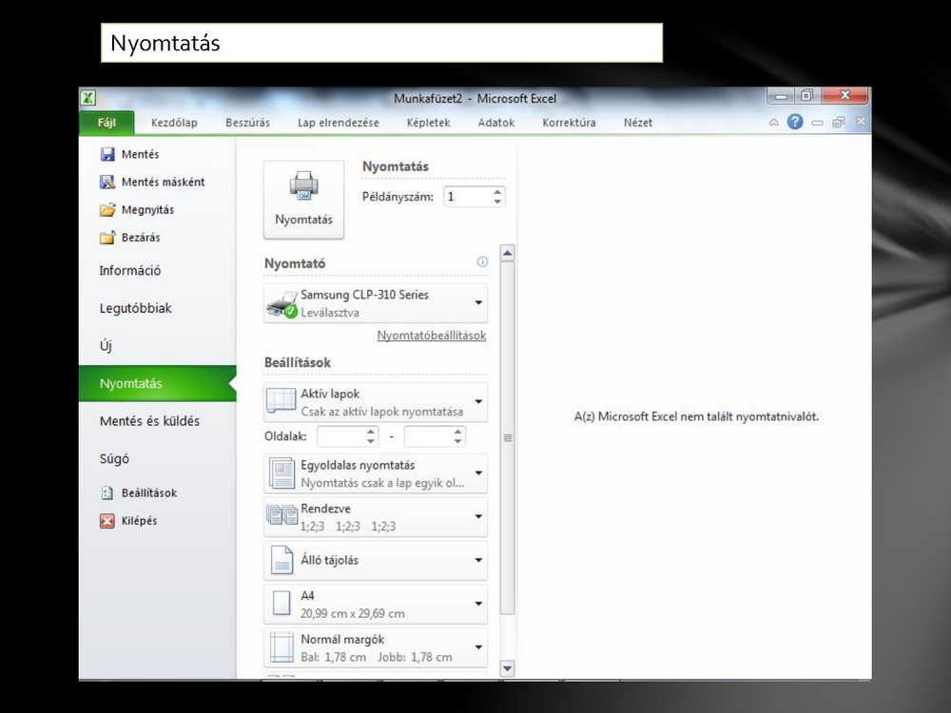The height and width of the screenshot is (713, 951).
Task: Click the workbook window minimize icon in ribbon
Action: [x=818, y=123]
